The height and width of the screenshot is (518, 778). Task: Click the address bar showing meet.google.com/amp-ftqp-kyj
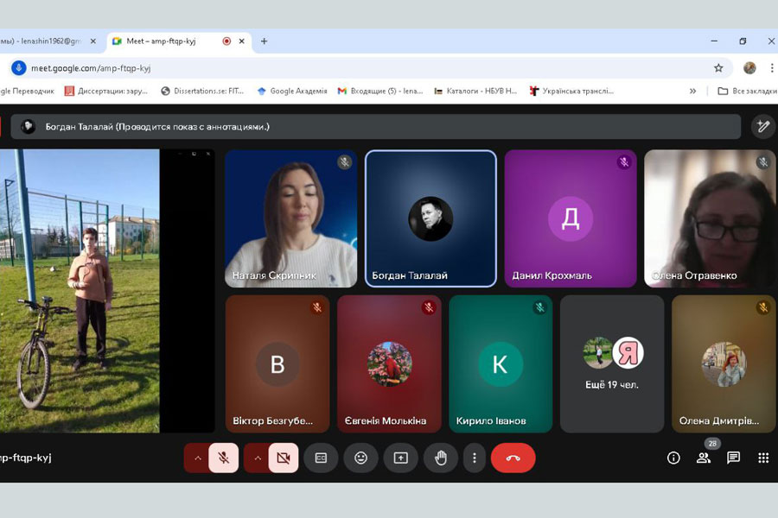click(370, 68)
